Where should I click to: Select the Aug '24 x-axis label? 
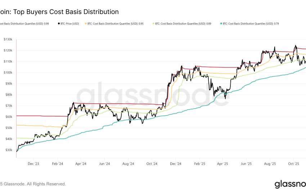tap(128, 164)
